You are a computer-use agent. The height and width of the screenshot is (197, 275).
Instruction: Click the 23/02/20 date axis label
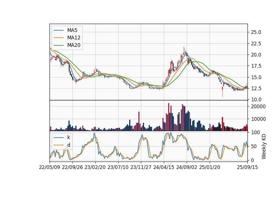(x=95, y=167)
